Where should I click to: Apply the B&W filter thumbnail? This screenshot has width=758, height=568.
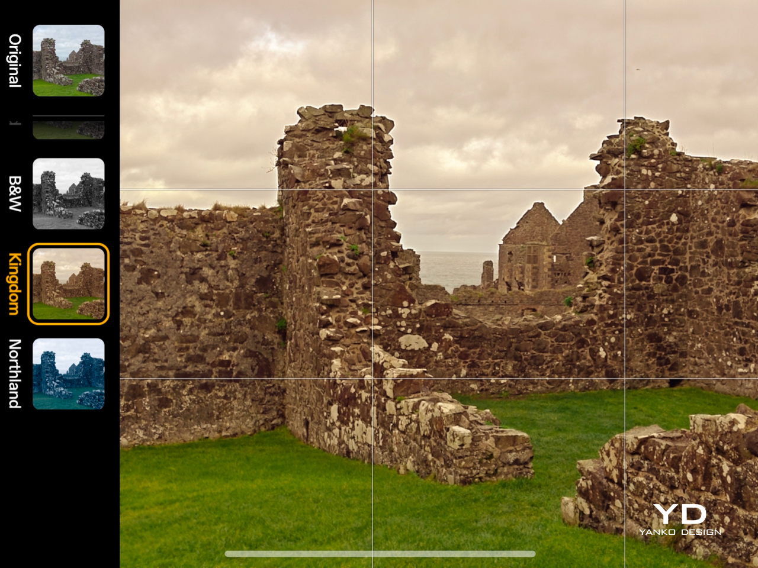[68, 193]
